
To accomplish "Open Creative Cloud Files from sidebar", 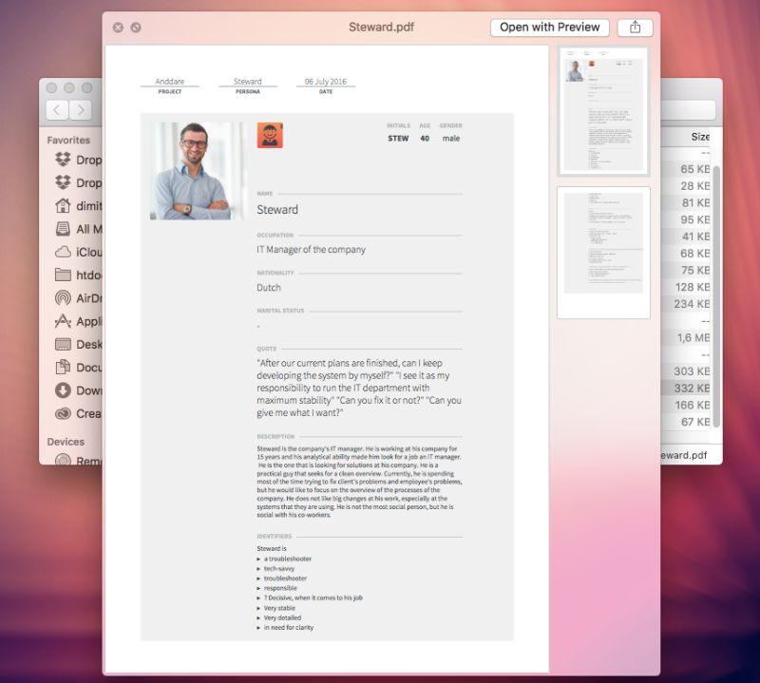I will pyautogui.click(x=81, y=413).
